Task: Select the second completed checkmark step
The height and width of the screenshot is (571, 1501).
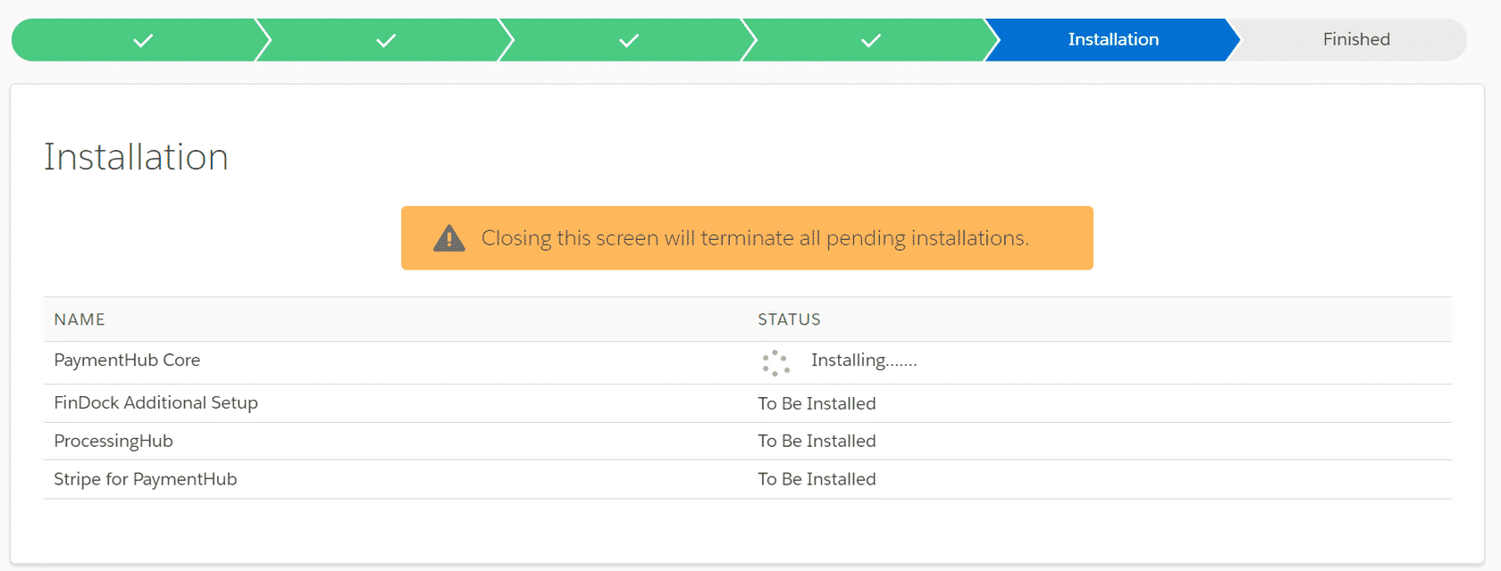Action: click(385, 39)
